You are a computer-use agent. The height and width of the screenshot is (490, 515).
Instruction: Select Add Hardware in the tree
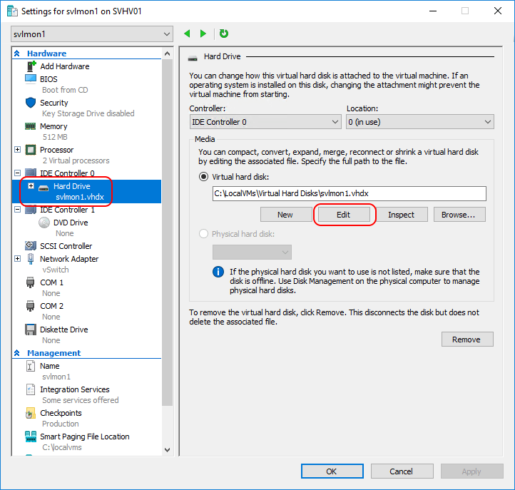65,66
